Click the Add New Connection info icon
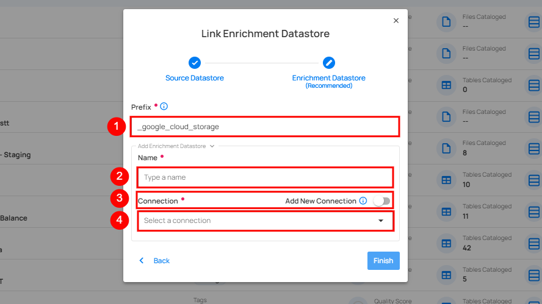 click(x=363, y=201)
